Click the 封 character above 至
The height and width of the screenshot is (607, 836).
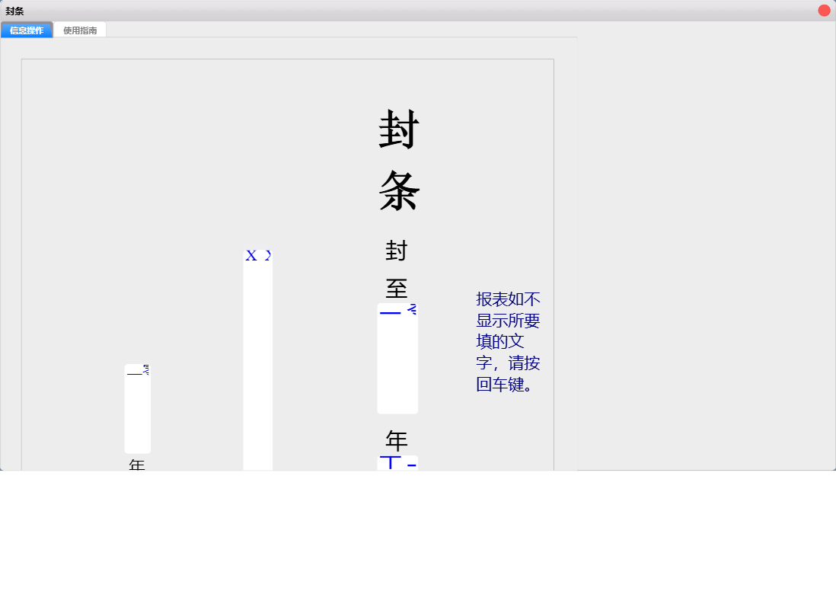[397, 250]
